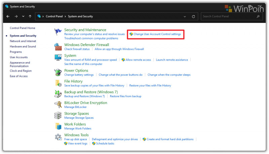Click the System and Security title bar icon
269x154 pixels.
7,6
